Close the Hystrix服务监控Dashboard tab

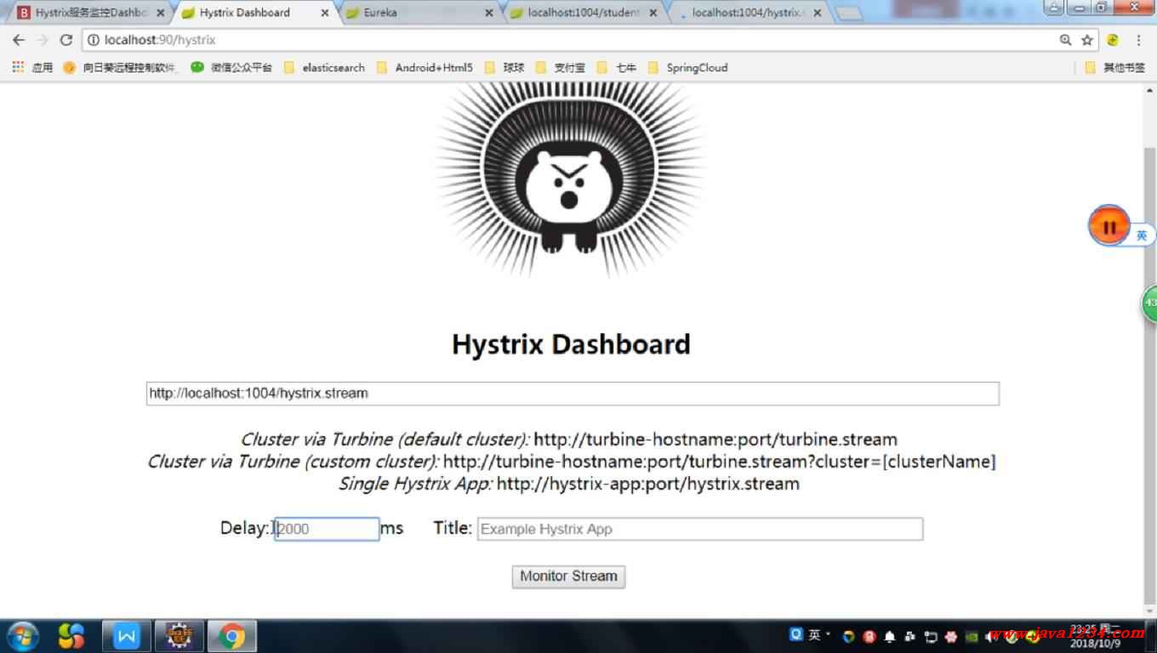[x=160, y=13]
